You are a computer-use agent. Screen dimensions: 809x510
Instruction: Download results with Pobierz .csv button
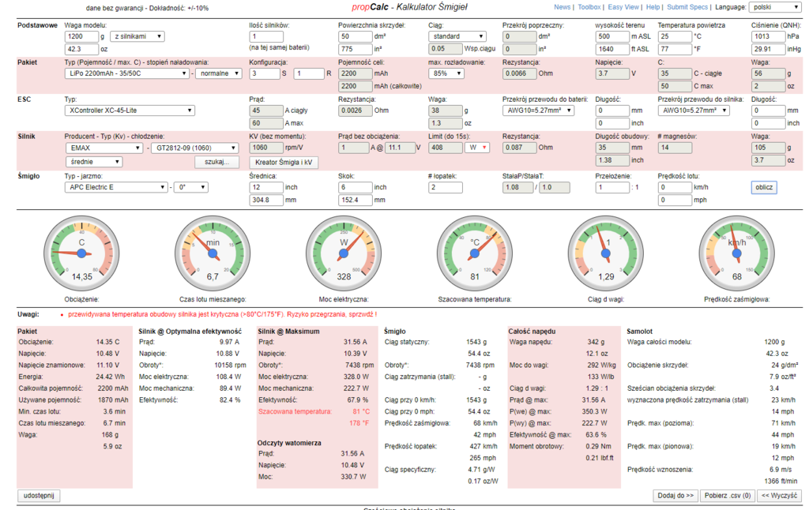tap(727, 495)
